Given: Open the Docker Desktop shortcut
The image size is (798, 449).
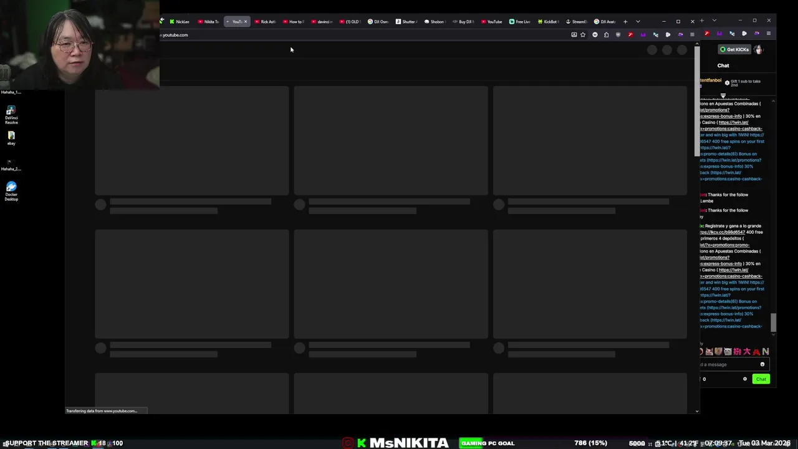Looking at the screenshot, I should coord(11,191).
